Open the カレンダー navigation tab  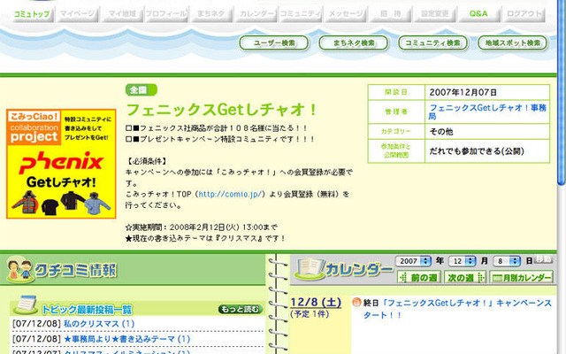(x=256, y=14)
